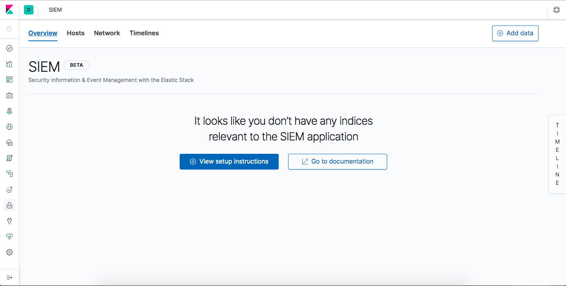
Task: Open Maps icon in sidebar
Action: coord(9,111)
